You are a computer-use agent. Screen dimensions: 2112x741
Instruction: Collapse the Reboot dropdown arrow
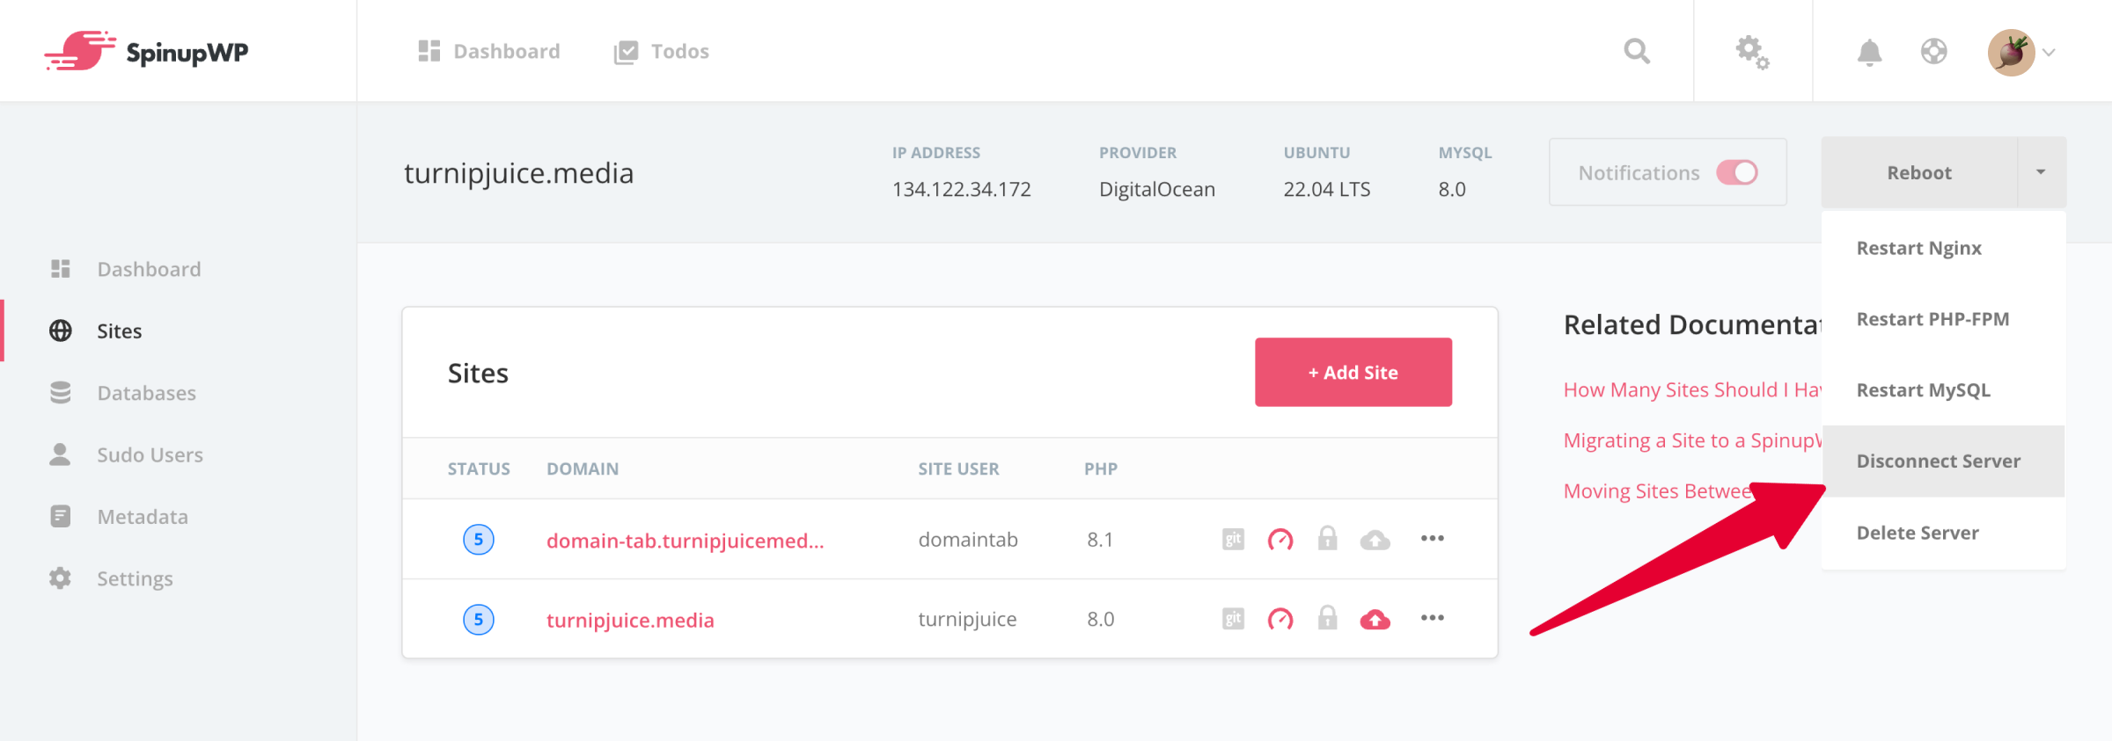(2041, 172)
